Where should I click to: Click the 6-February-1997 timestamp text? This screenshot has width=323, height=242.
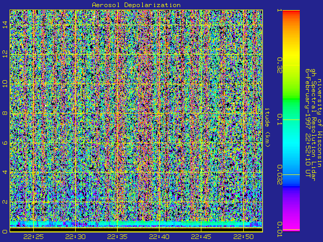click(x=308, y=123)
